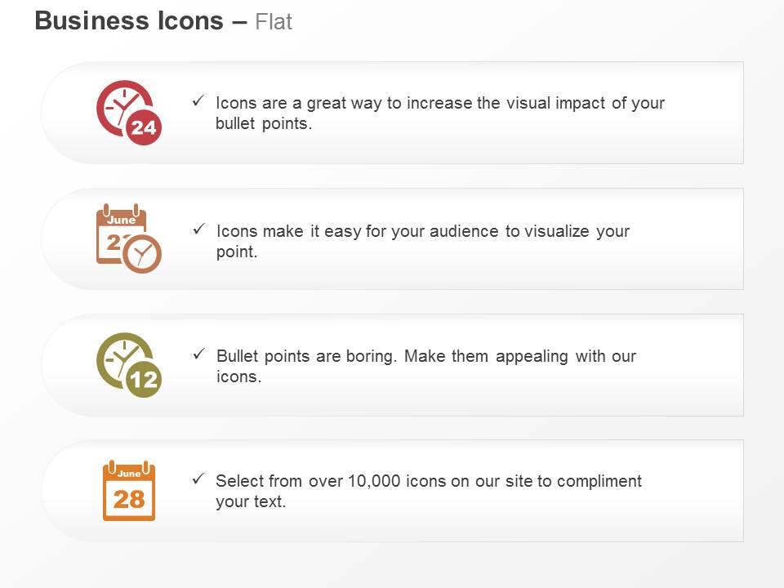Click the 'June' label on the brown calendar

click(x=121, y=220)
